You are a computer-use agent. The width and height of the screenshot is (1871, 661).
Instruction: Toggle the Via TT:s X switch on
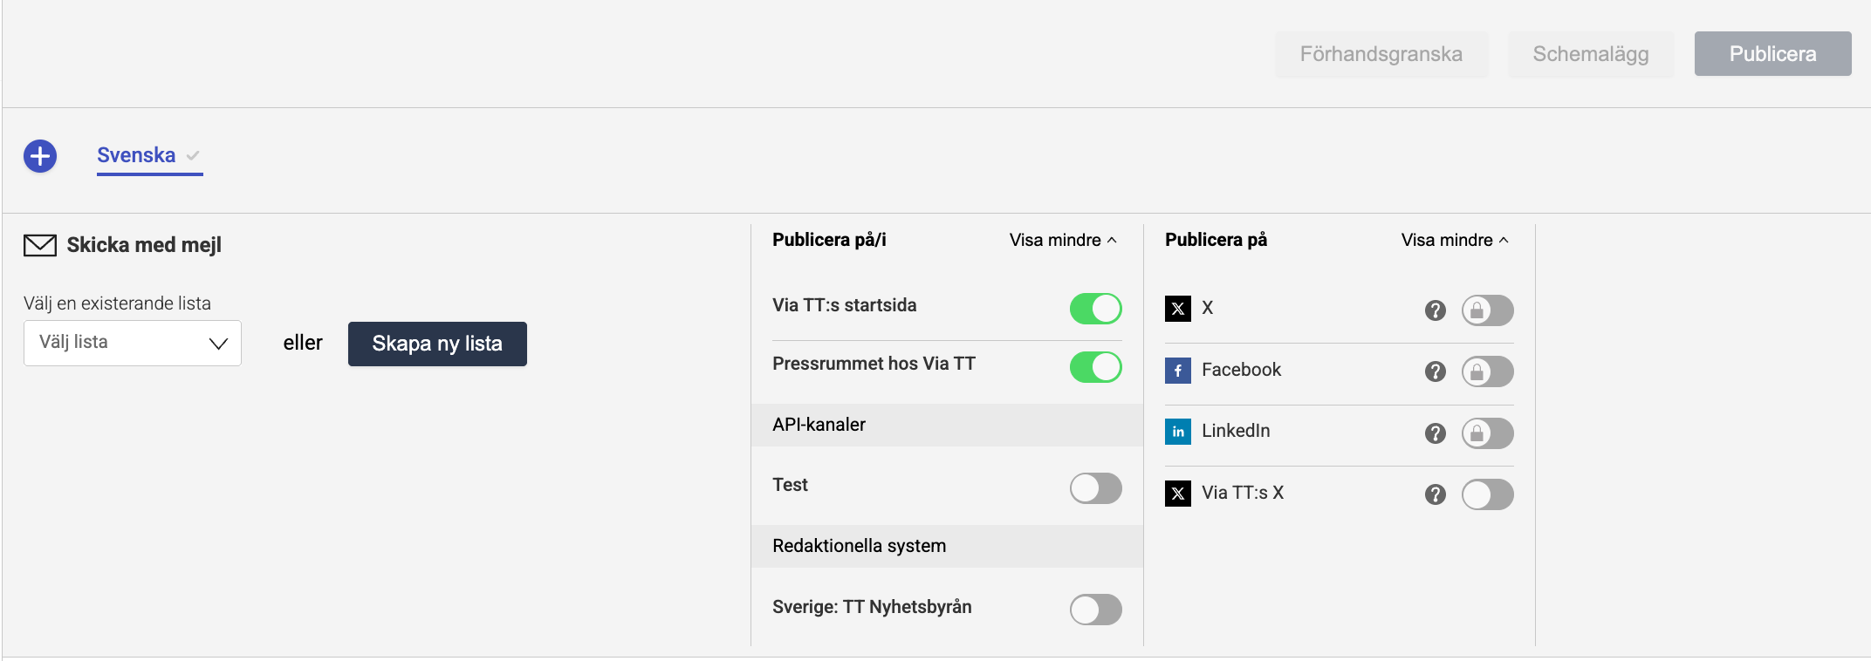click(x=1487, y=494)
